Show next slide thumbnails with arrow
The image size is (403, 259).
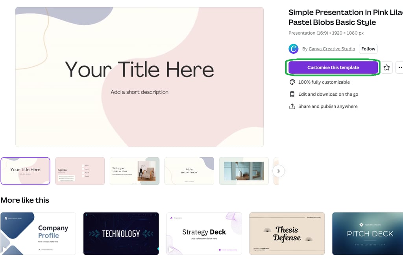(278, 171)
